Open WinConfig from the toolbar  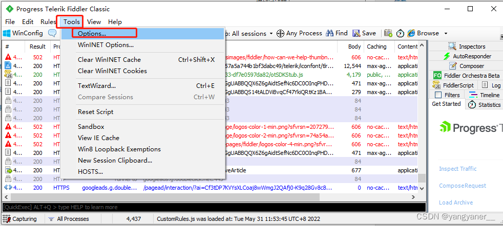click(23, 33)
